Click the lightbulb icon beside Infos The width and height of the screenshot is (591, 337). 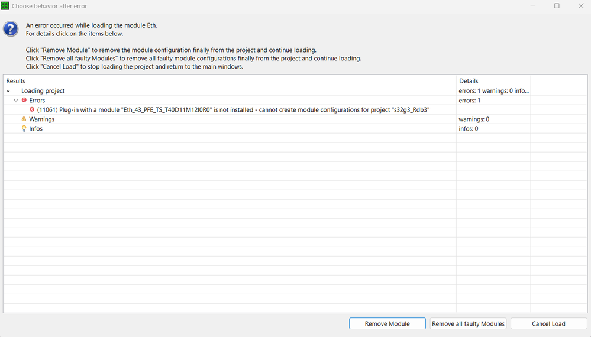[x=24, y=129]
